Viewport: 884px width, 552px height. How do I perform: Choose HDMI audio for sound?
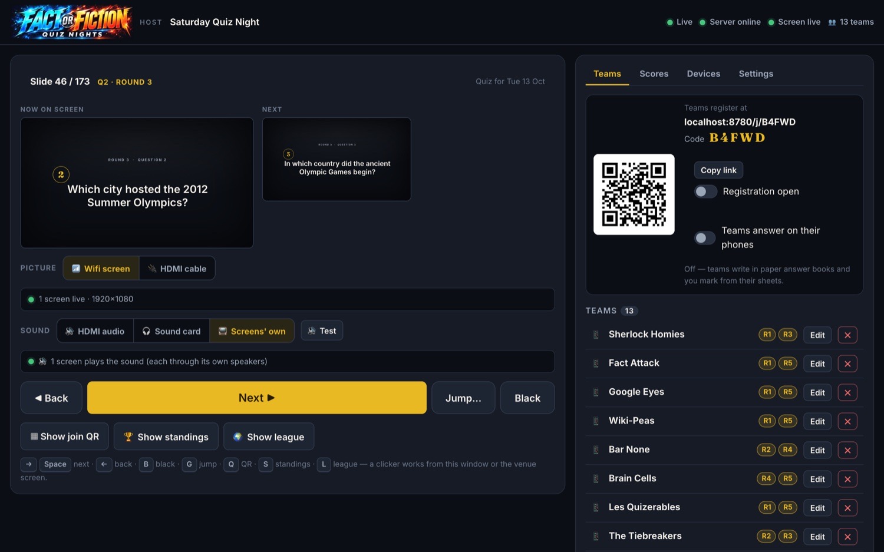pyautogui.click(x=95, y=331)
